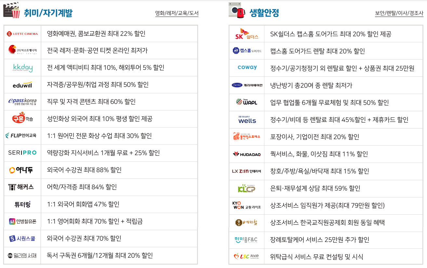Click the LX Z:IN 인테리어 logo
This screenshot has width=427, height=268.
coord(247,171)
